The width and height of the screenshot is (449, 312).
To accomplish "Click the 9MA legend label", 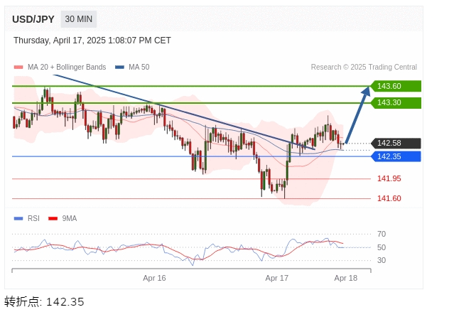I will tap(70, 218).
